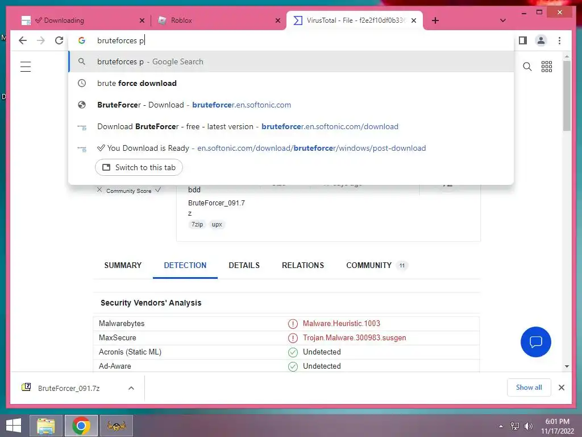Click the Community Score X icon
This screenshot has height=437, width=582.
99,190
